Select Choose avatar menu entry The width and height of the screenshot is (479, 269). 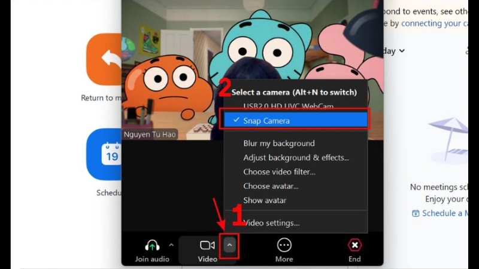coord(271,186)
